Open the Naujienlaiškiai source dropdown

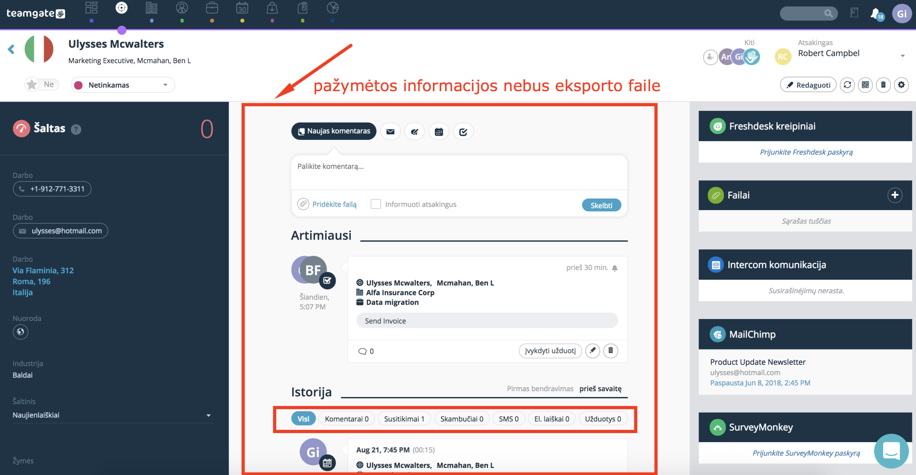[113, 415]
